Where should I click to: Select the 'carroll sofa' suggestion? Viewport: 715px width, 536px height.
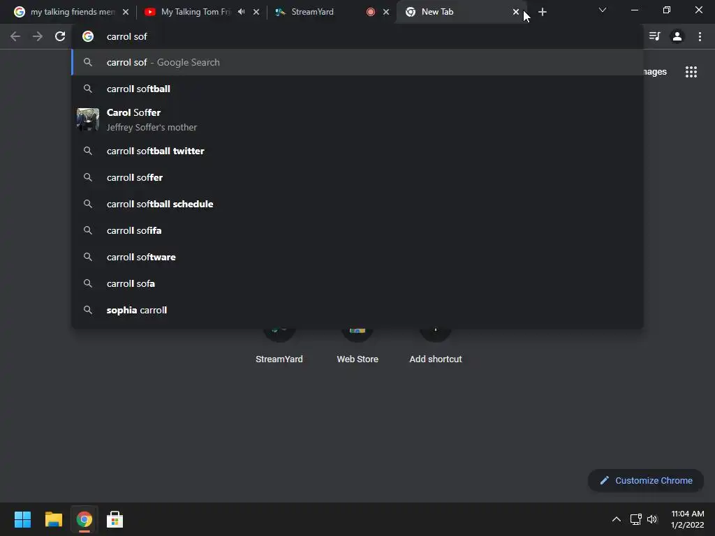(x=357, y=283)
